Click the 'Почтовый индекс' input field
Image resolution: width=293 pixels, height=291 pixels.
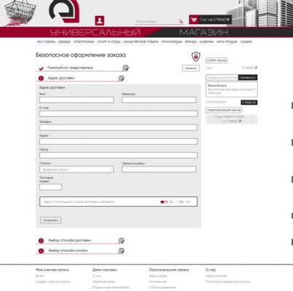(50, 187)
